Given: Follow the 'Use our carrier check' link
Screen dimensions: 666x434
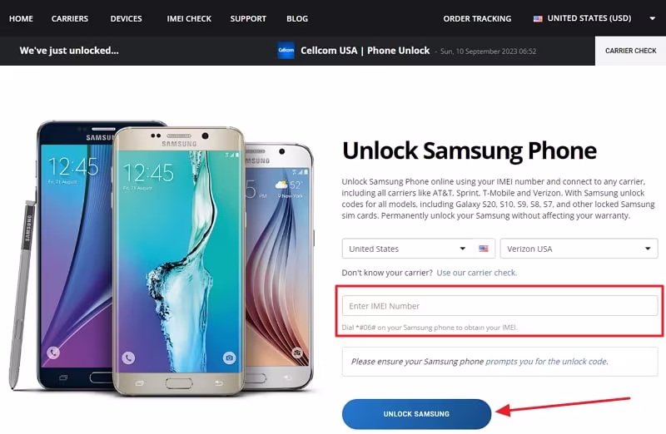Looking at the screenshot, I should point(477,273).
